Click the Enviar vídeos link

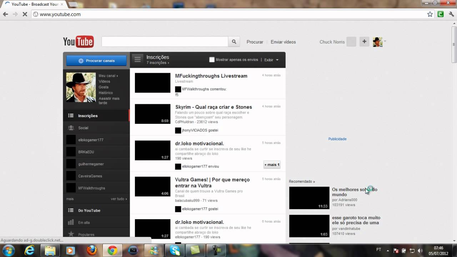[x=283, y=42]
